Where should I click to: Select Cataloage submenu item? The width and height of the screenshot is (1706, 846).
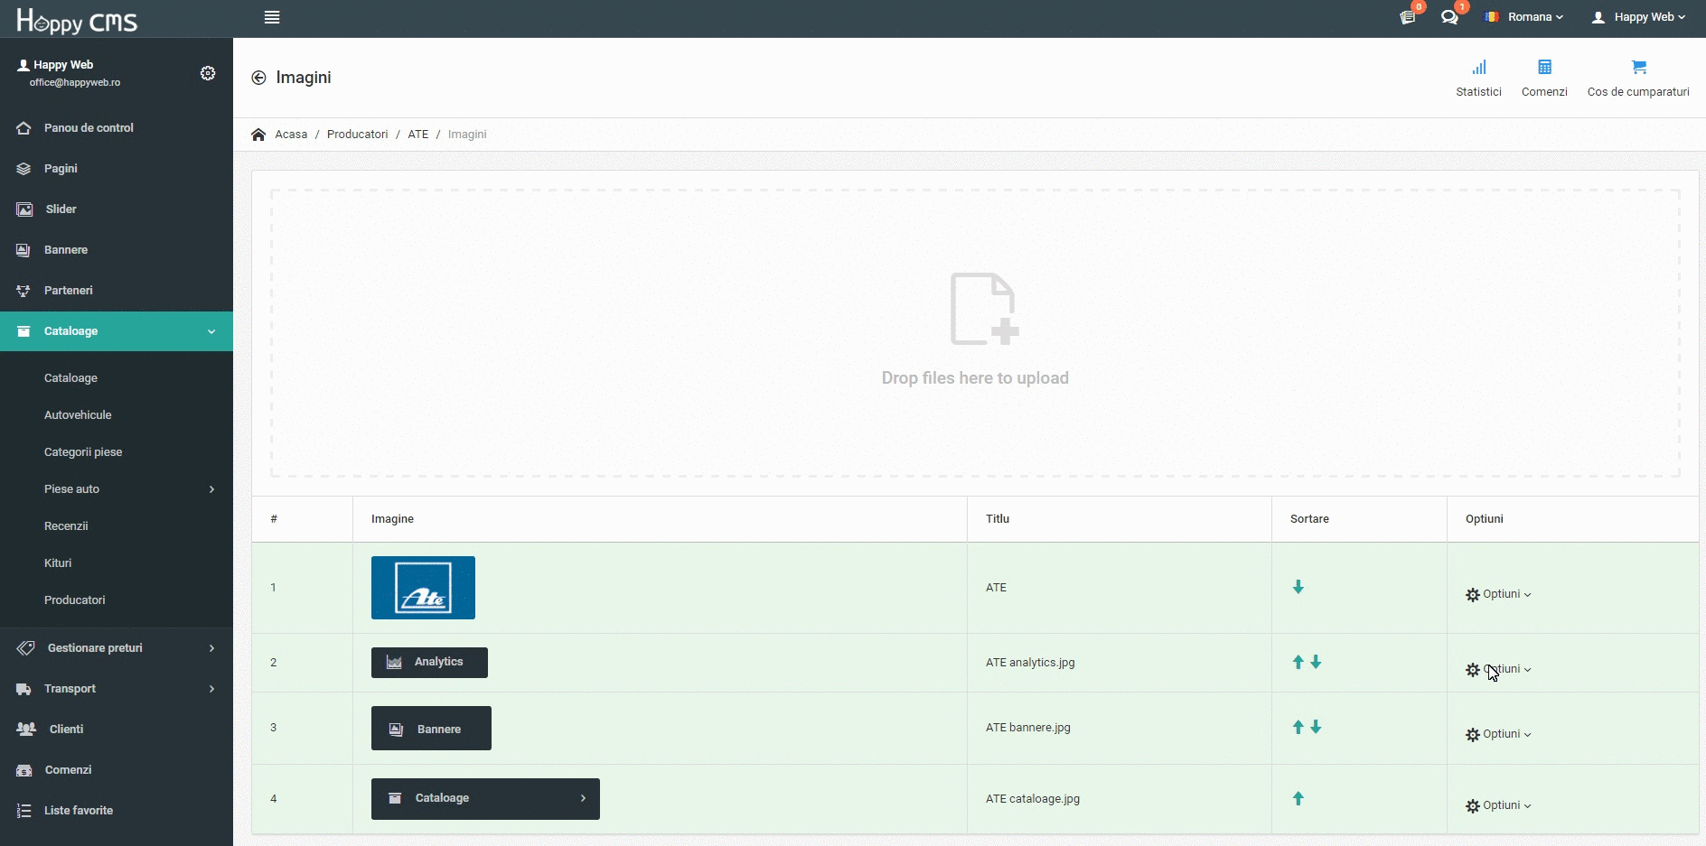click(x=117, y=378)
